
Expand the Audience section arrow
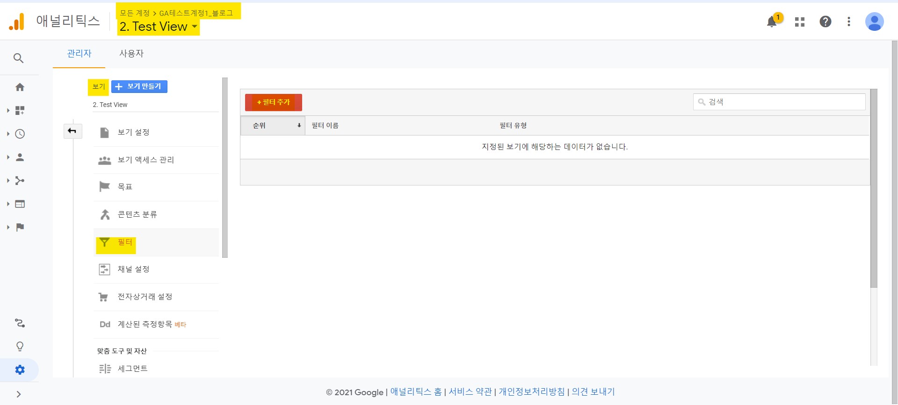point(8,157)
